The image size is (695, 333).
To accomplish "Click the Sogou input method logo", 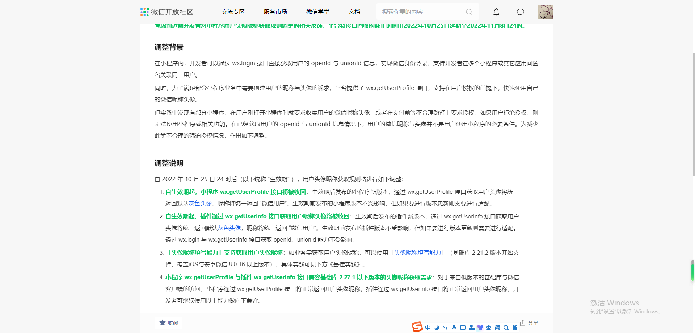I will tap(417, 327).
